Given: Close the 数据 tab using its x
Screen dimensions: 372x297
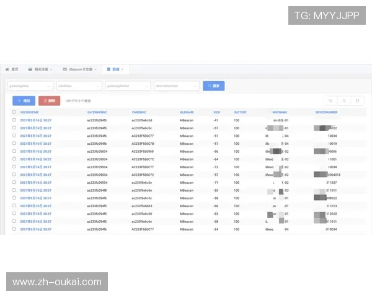Looking at the screenshot, I should (123, 69).
